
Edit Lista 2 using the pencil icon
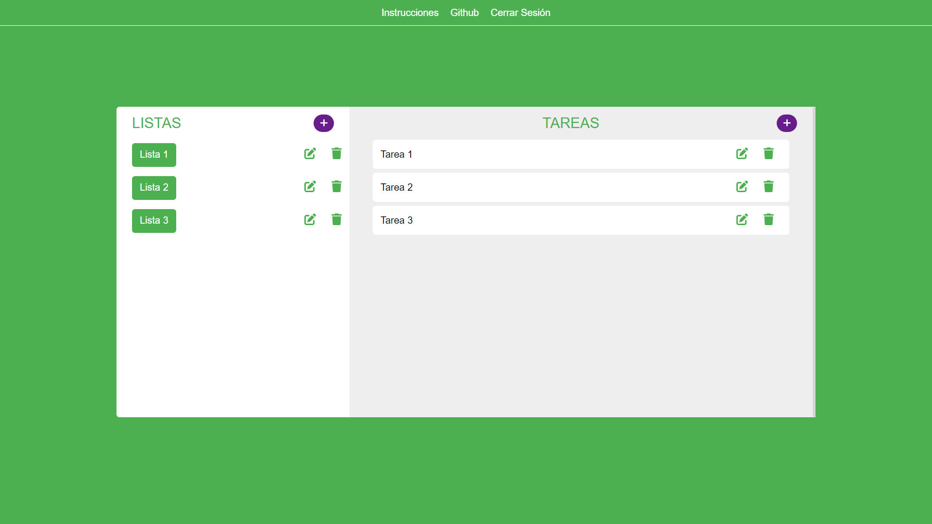[x=310, y=186]
